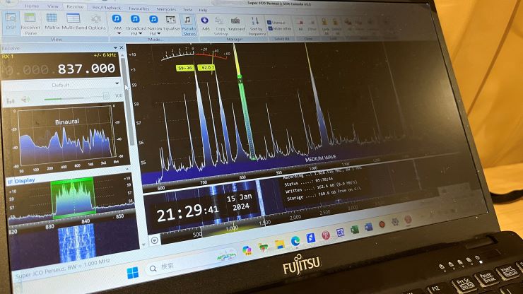Expand the Broadcast FM dropdown arrow
The image size is (523, 294).
[x=140, y=33]
